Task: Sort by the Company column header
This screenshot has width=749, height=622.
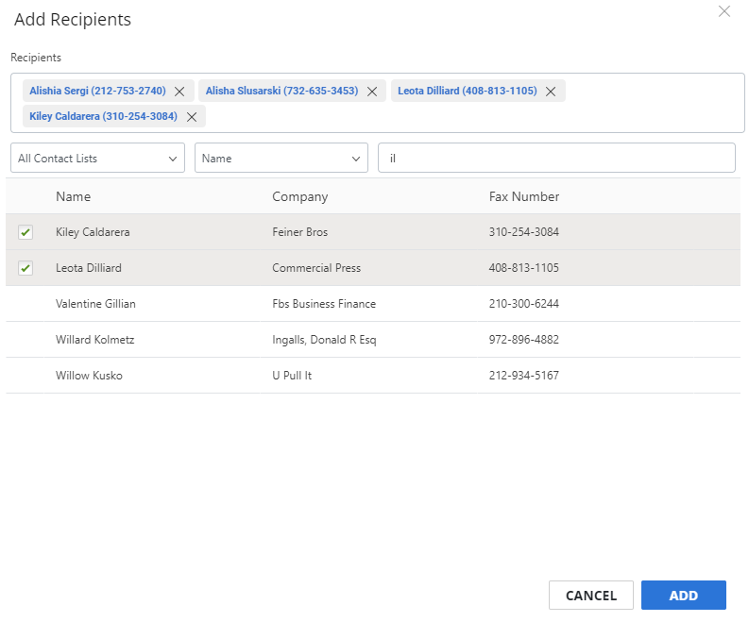Action: coord(299,196)
